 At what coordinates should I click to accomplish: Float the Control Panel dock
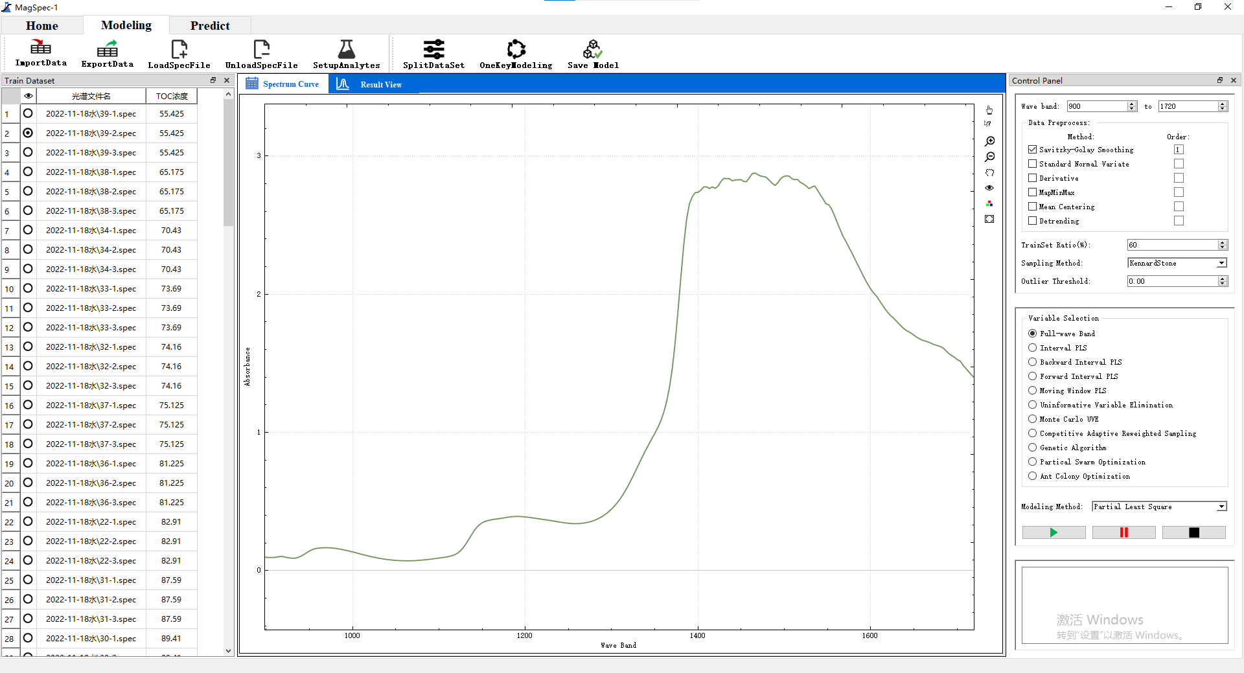[1220, 80]
